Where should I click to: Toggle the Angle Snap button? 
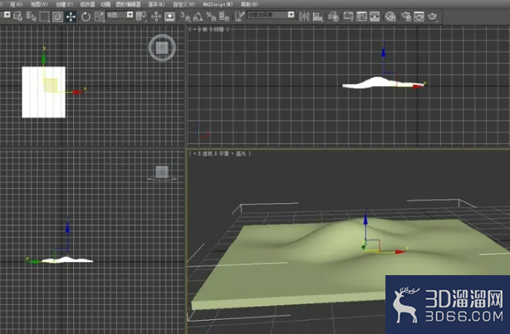[x=198, y=17]
